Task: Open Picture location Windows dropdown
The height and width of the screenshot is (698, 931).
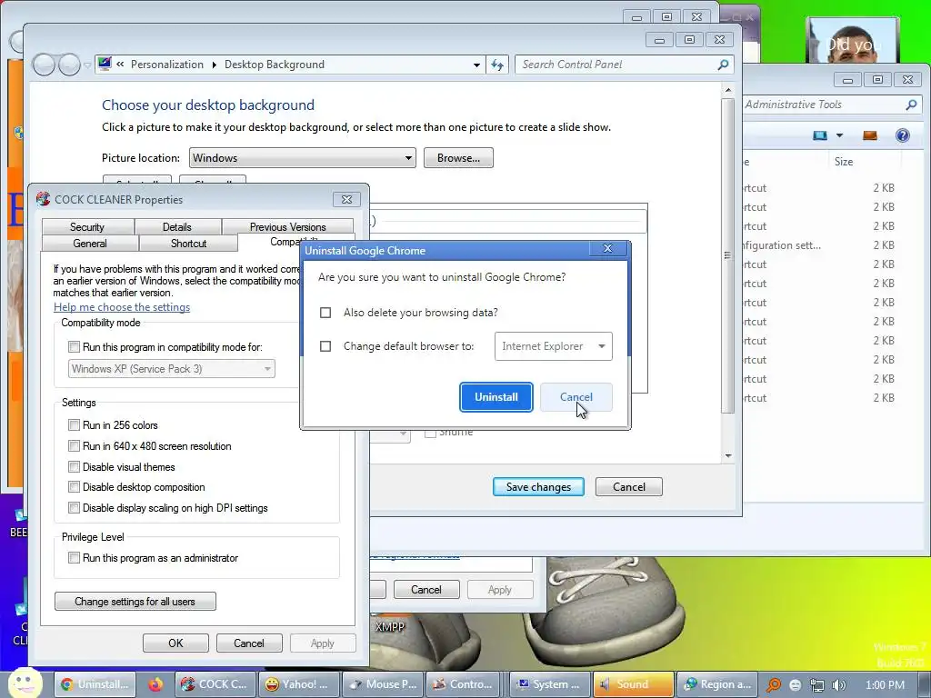Action: click(302, 158)
